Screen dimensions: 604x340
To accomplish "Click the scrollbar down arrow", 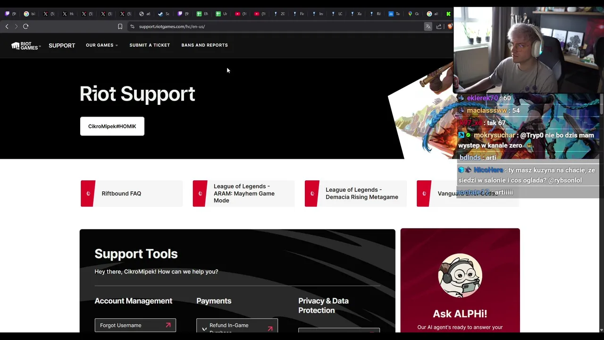I will (602, 330).
